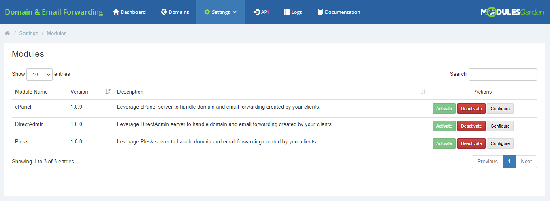
Task: Click the Logs list icon
Action: click(287, 12)
